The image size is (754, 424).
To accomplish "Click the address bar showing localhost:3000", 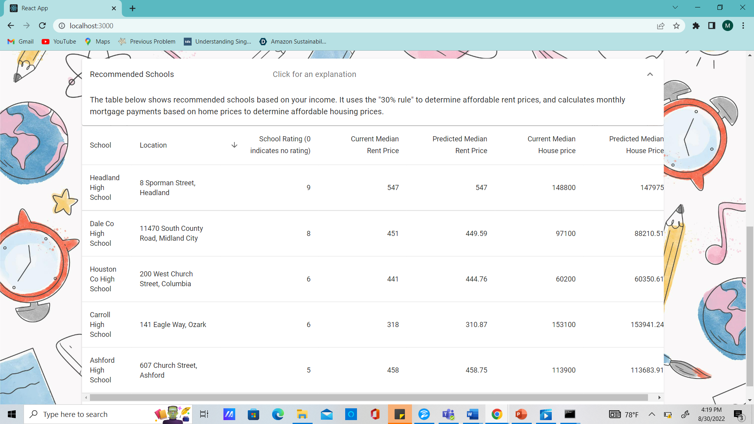I will pyautogui.click(x=353, y=26).
